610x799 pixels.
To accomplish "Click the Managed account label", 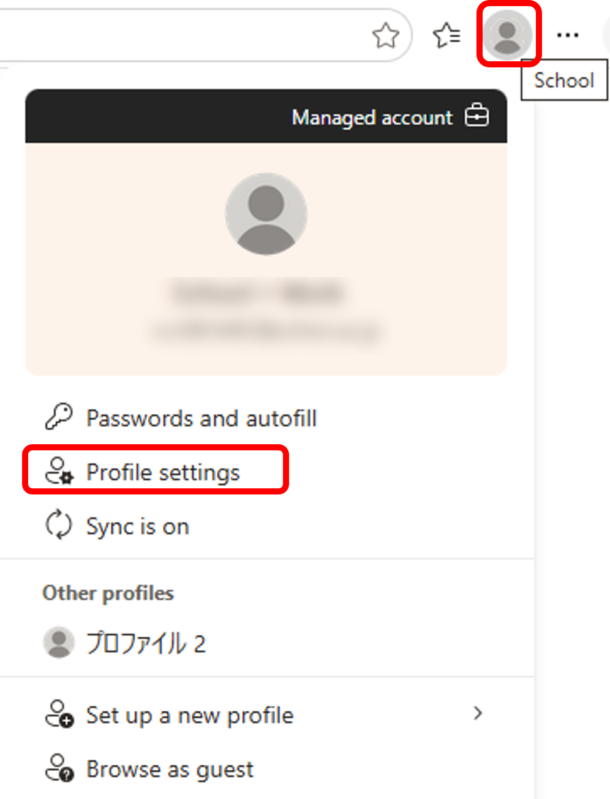I will (372, 117).
